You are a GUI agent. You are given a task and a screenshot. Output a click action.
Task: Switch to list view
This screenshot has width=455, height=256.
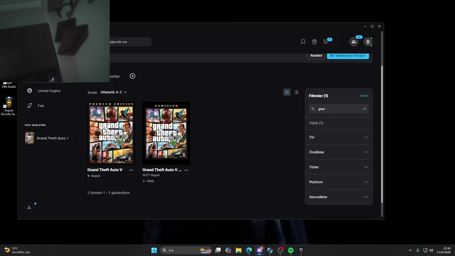click(x=296, y=92)
